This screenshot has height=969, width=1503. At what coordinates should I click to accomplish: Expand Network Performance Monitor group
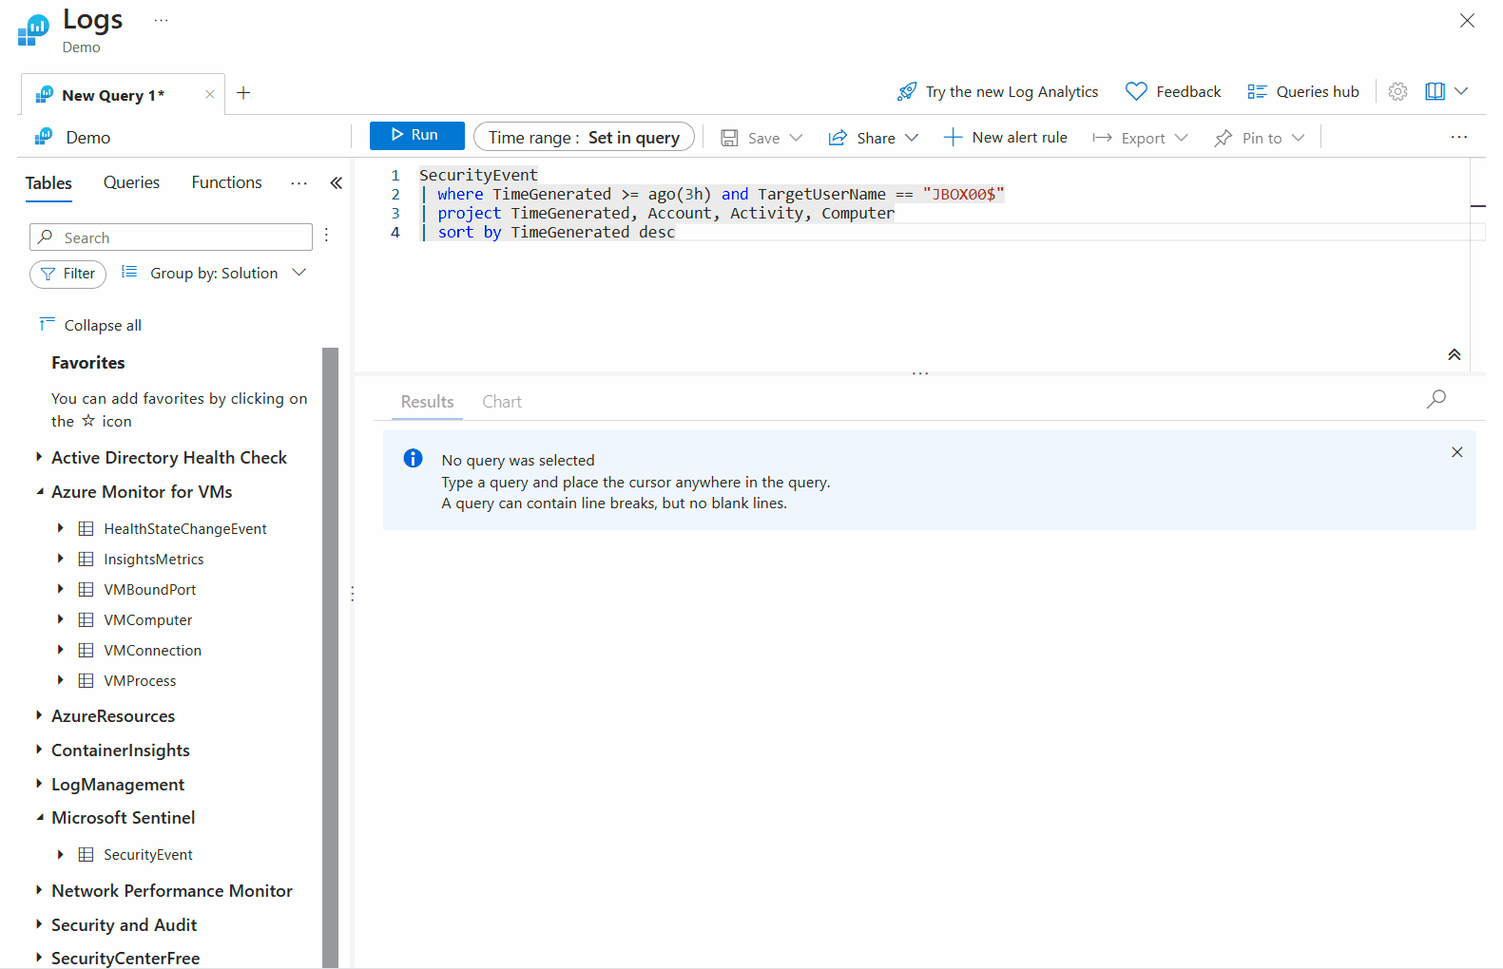pos(40,890)
